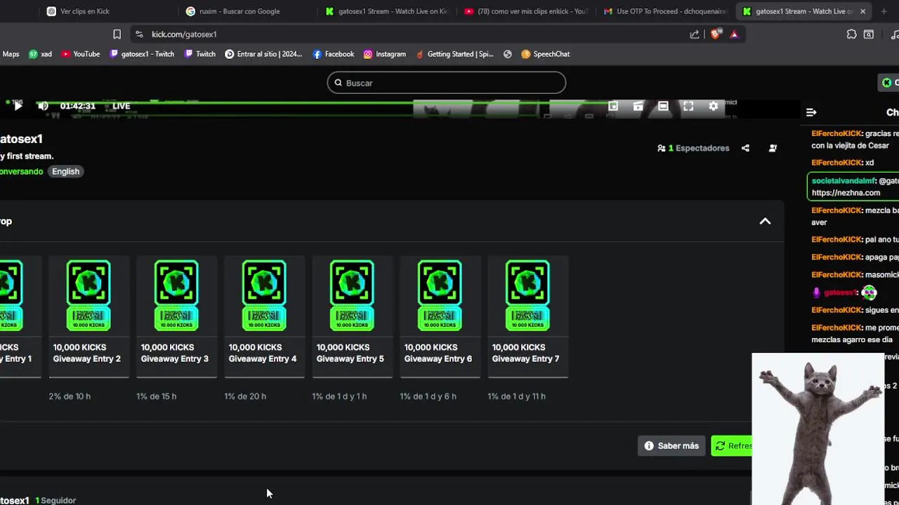Click the '1% de 1 d y 11 h' text
Viewport: 899px width, 505px height.
click(516, 396)
